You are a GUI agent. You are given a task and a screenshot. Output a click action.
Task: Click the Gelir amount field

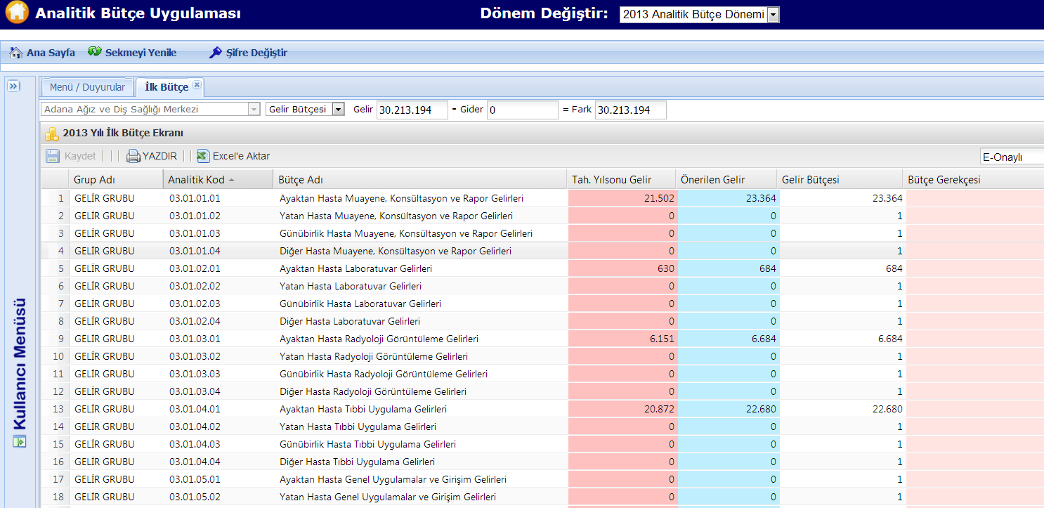(x=412, y=110)
